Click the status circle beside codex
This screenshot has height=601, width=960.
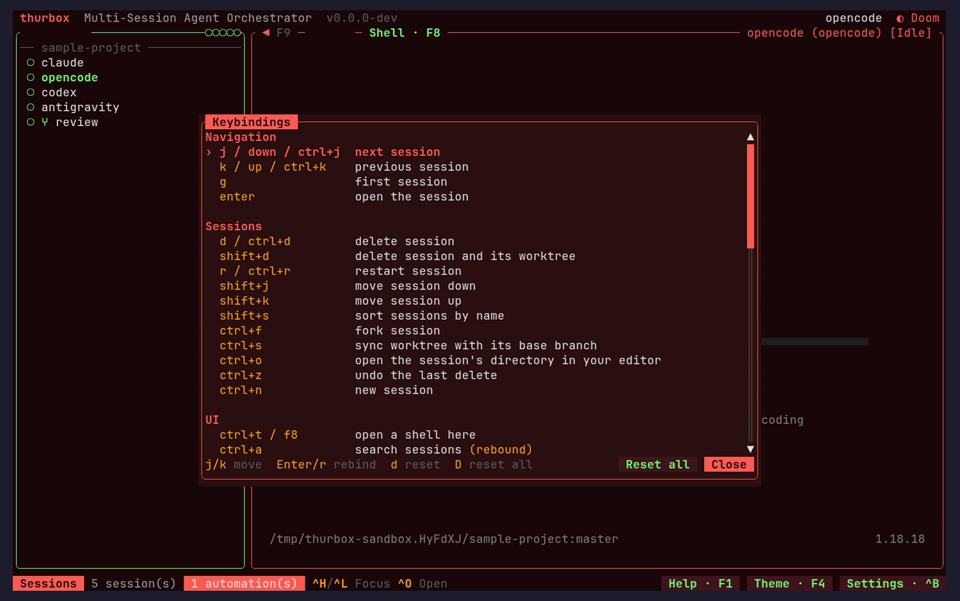click(x=30, y=93)
